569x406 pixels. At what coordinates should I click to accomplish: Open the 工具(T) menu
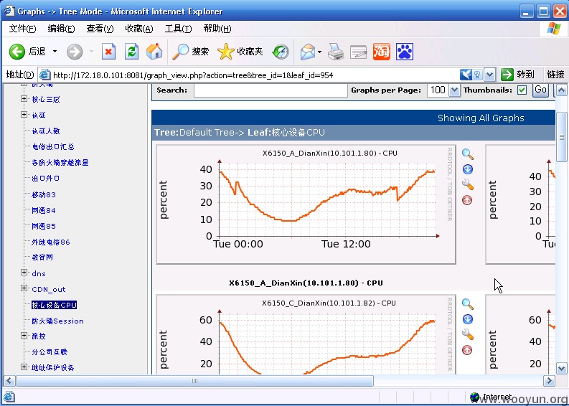coord(178,29)
